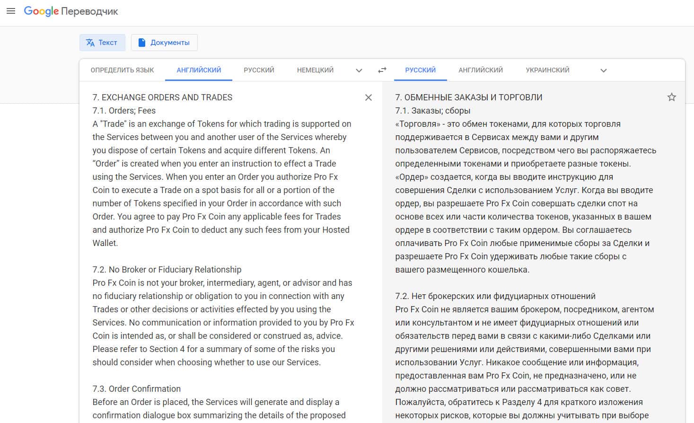This screenshot has height=423, width=694.
Task: Set source language to Русский
Action: pyautogui.click(x=259, y=70)
